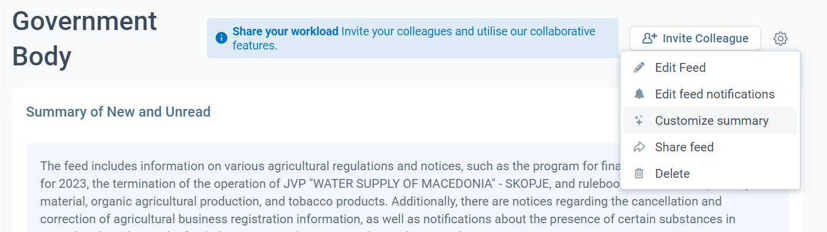The image size is (827, 232).
Task: Click the trash can icon beside Delete
Action: pos(639,174)
